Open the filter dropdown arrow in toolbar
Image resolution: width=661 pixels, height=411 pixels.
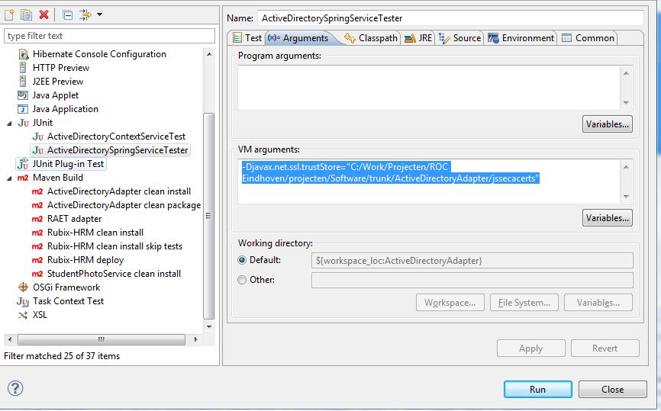tap(100, 14)
